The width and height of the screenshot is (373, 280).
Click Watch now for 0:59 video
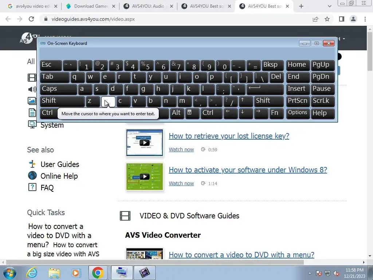181,149
